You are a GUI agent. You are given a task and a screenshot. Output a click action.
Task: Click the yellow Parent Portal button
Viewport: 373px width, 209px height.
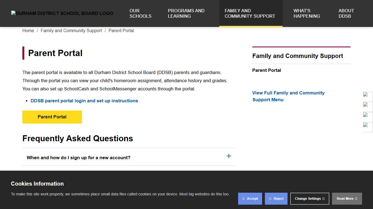(x=52, y=117)
